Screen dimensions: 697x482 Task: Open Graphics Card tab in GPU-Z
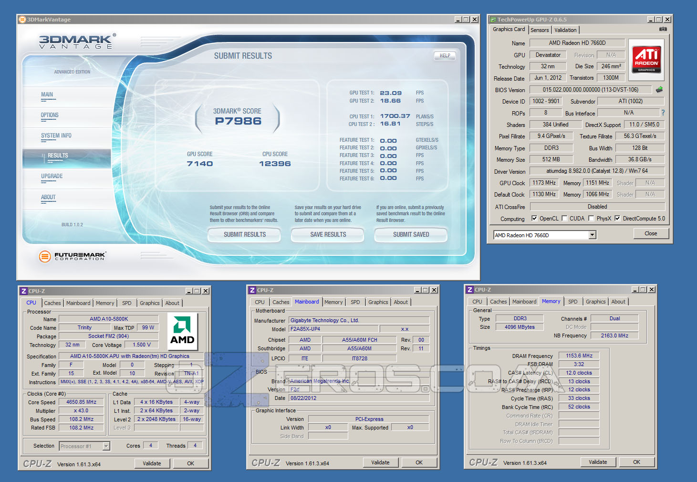[x=509, y=29]
